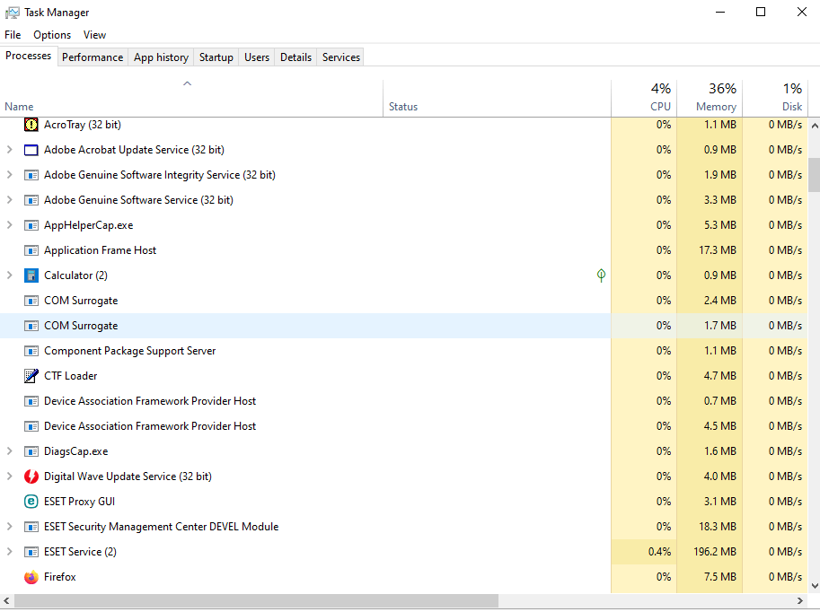Select the Application Frame Host process name
This screenshot has height=612, width=820.
(100, 250)
